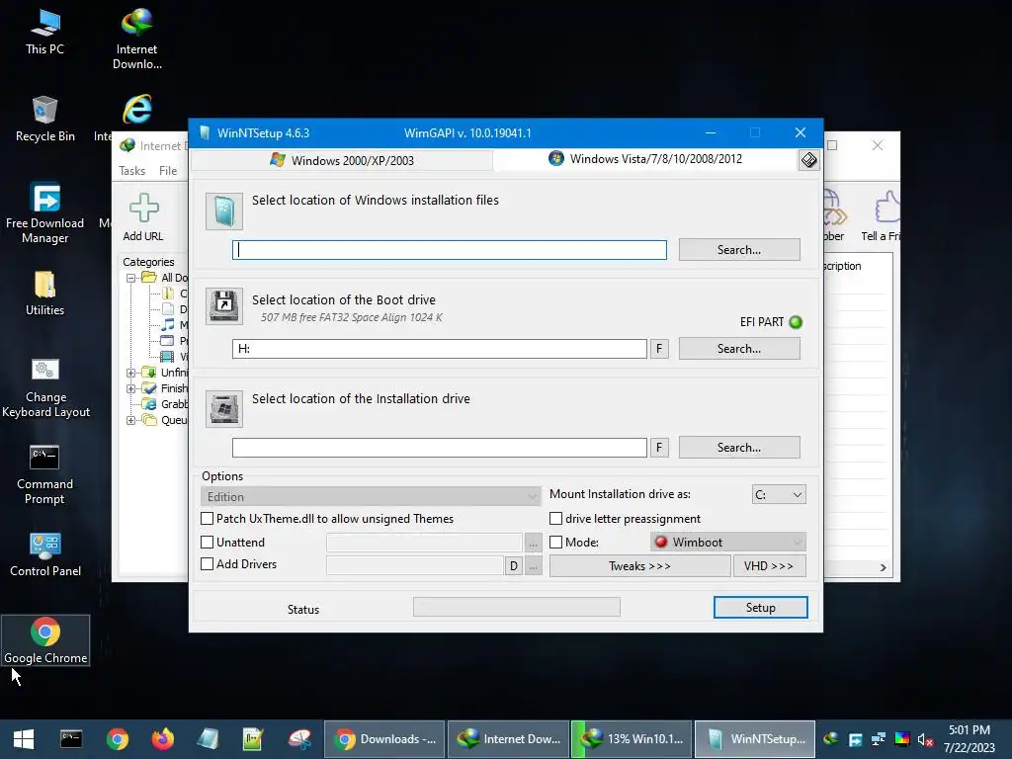This screenshot has height=759, width=1012.
Task: Click F button beside Installation drive field
Action: pyautogui.click(x=659, y=448)
